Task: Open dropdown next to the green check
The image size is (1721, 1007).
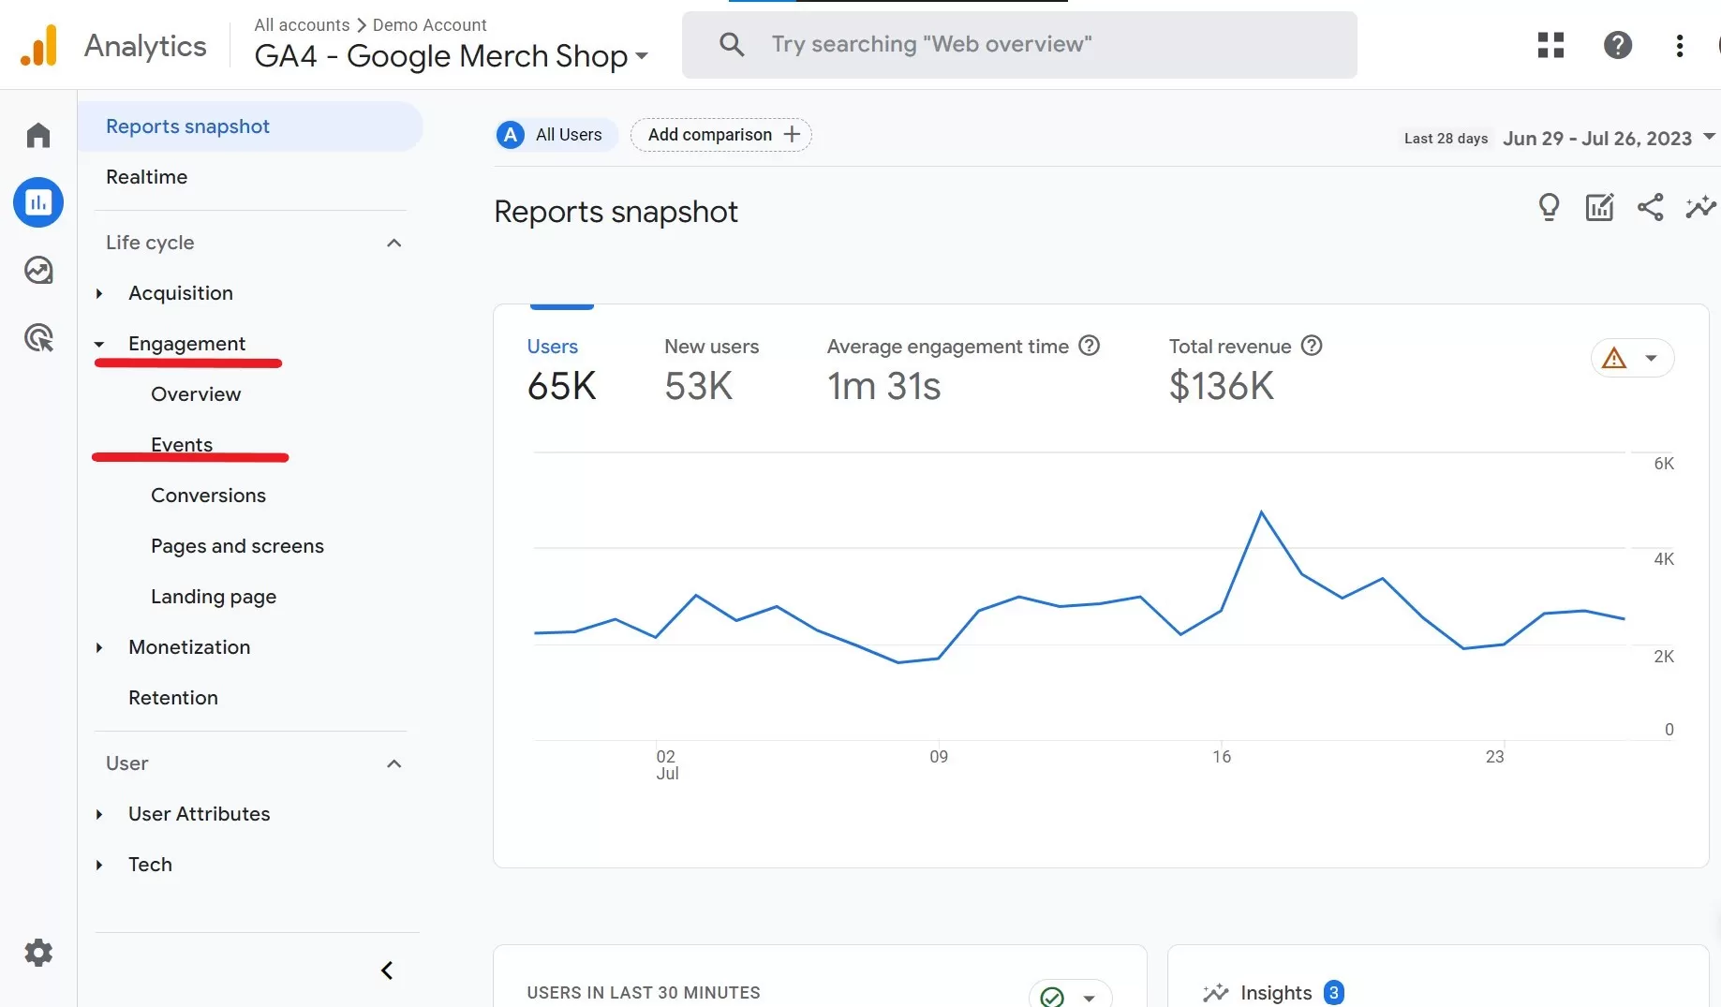Action: click(1089, 998)
